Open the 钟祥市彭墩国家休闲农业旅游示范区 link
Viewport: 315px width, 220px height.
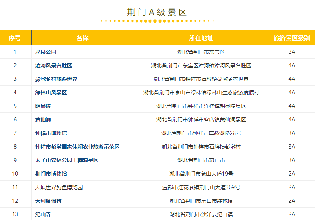[77, 147]
